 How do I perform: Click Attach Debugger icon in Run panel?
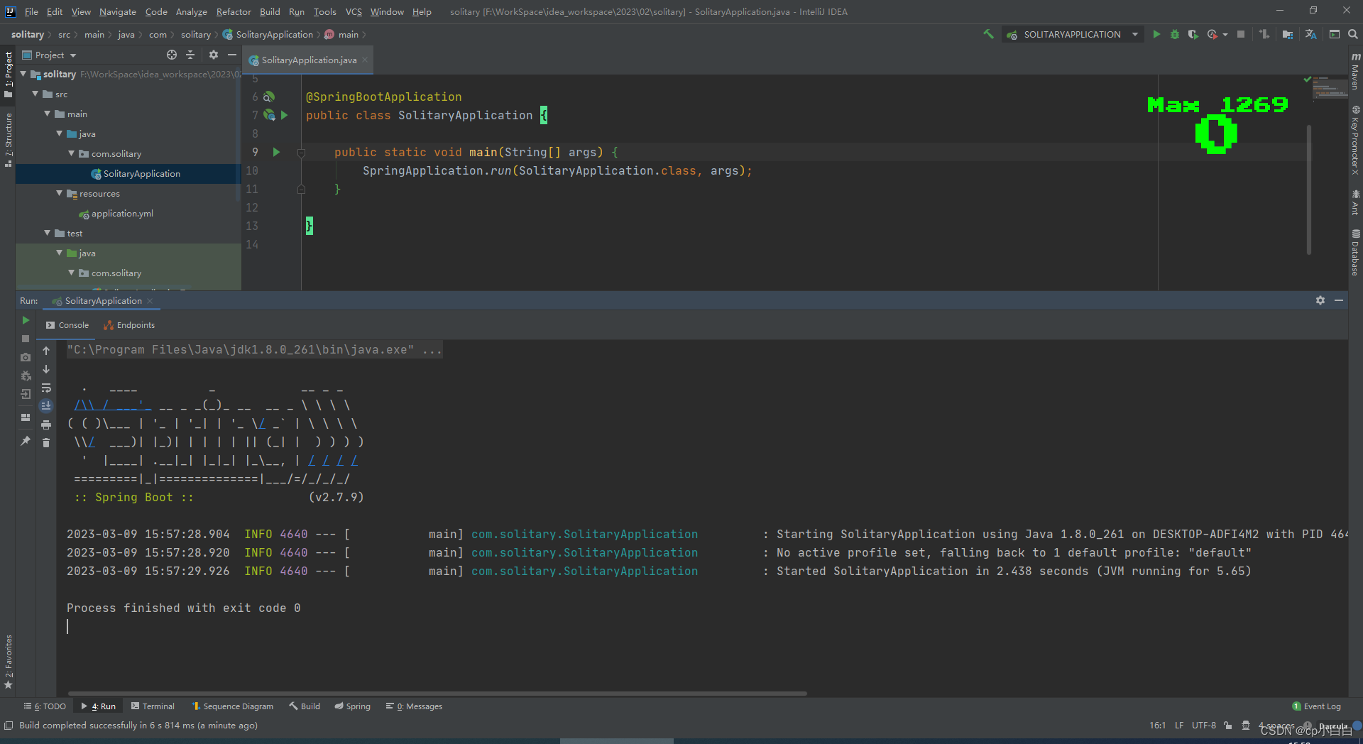point(26,376)
